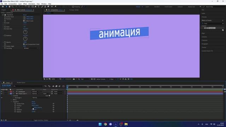Switch to the Render Queue tab
Viewport: 226px width, 127px height.
click(21, 83)
